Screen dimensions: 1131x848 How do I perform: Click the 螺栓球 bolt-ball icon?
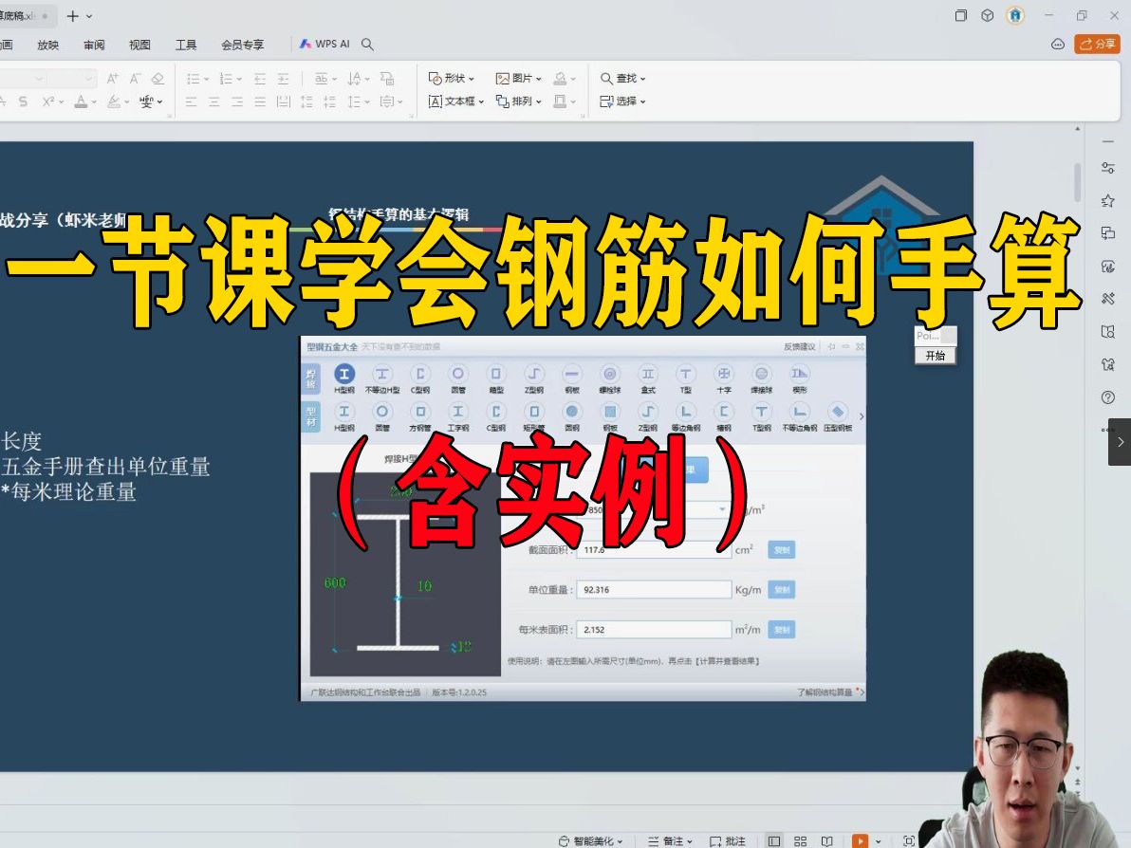pyautogui.click(x=610, y=373)
